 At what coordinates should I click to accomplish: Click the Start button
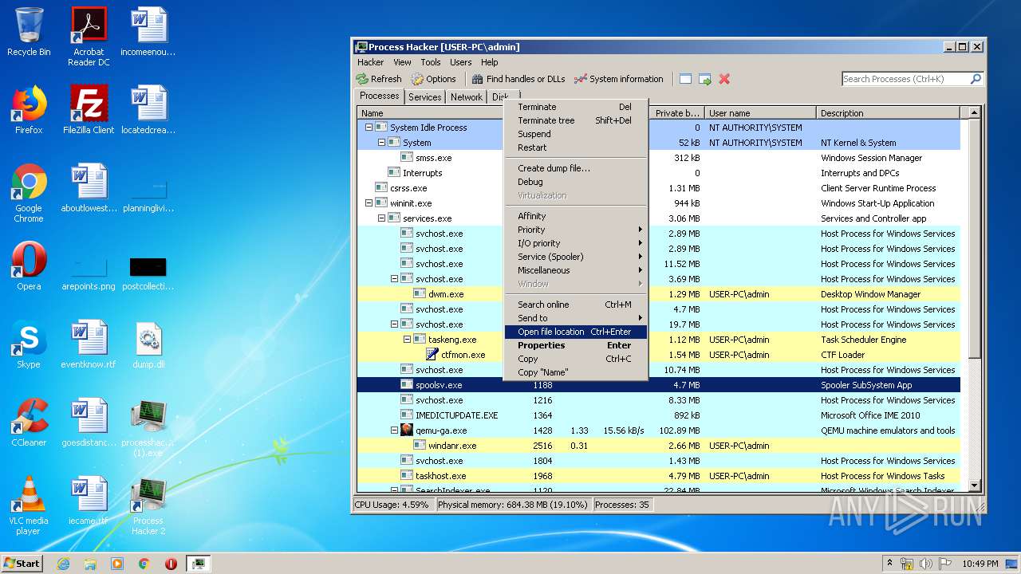pyautogui.click(x=22, y=563)
